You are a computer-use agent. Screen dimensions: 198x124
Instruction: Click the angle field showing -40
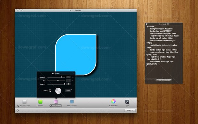pos(68,91)
